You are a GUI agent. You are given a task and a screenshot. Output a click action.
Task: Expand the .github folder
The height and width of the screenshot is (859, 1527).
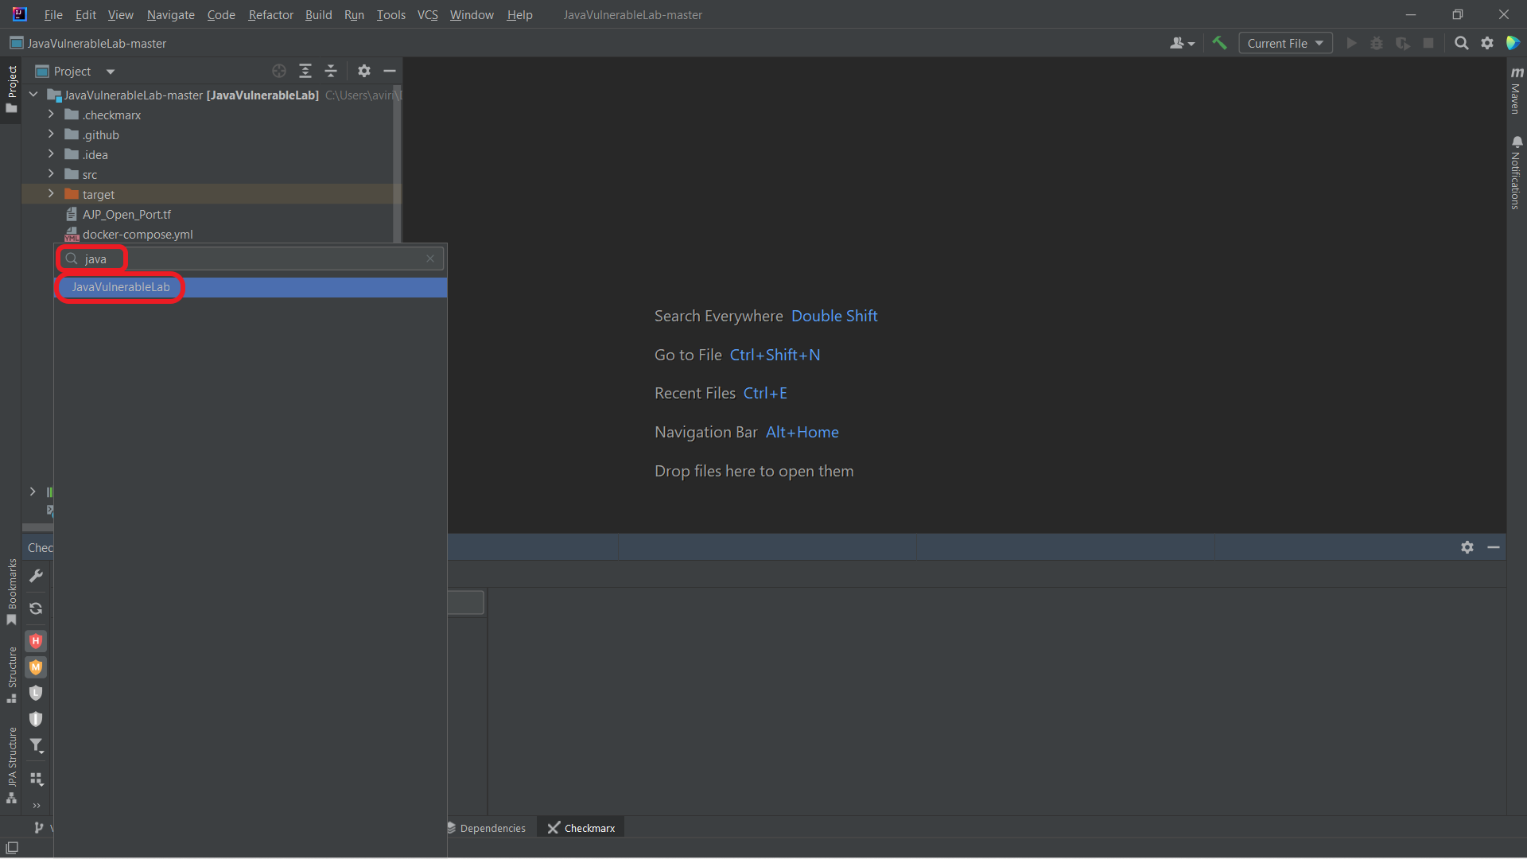point(51,134)
